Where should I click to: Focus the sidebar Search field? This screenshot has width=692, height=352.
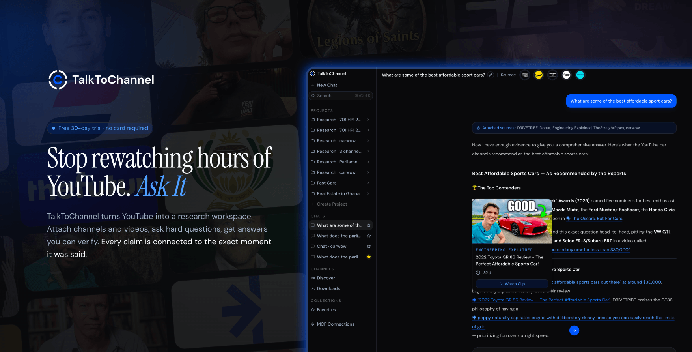click(341, 96)
